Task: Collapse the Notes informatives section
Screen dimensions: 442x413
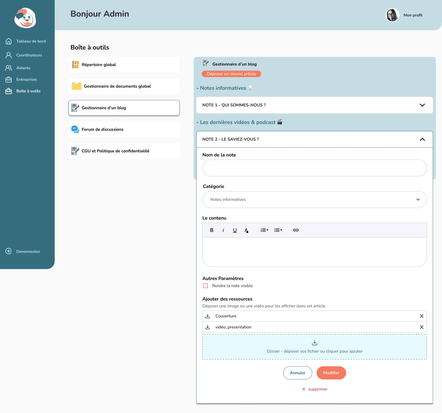Action: pos(198,88)
